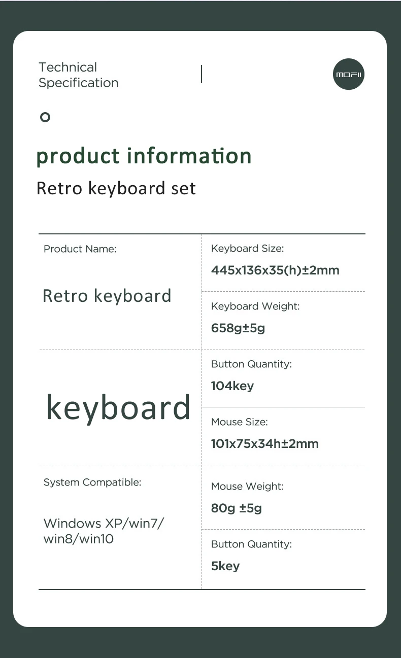Click the "5key" button quantity value

(x=225, y=566)
